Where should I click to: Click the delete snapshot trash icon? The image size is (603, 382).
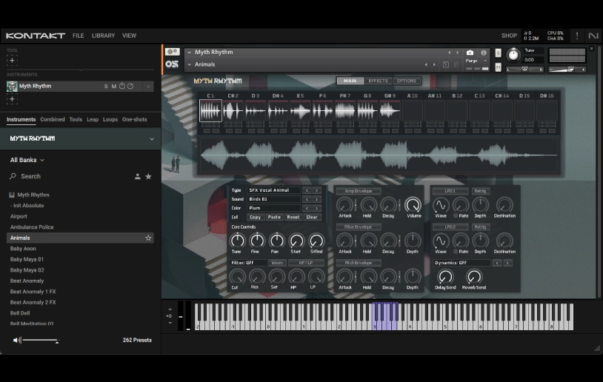click(456, 64)
